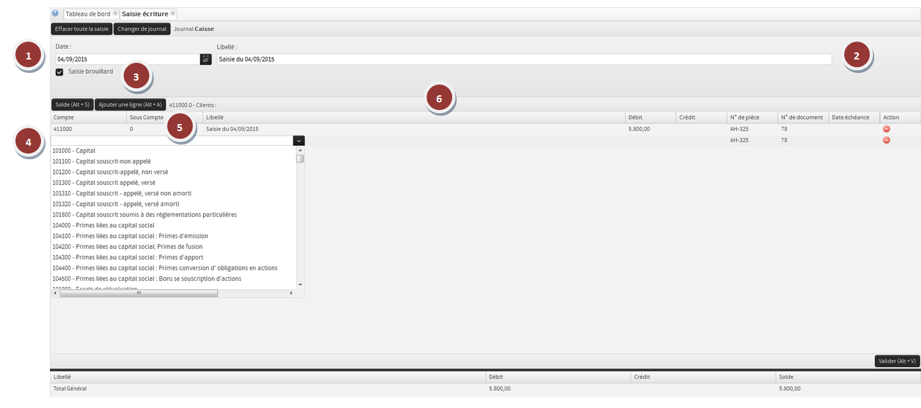The image size is (921, 408).
Task: Collapse the Compte dropdown with arrow button
Action: click(x=299, y=141)
